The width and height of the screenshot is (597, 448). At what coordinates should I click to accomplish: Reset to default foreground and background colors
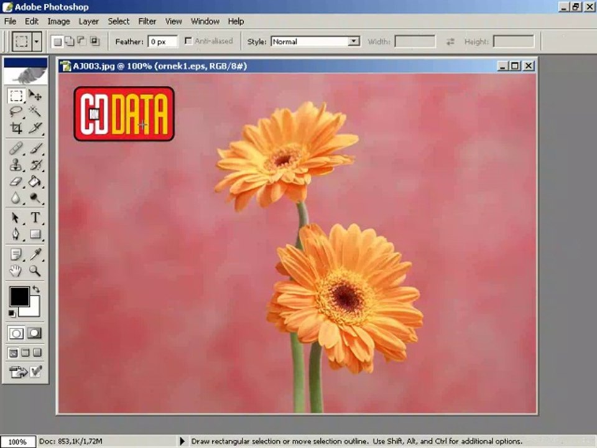point(12,313)
